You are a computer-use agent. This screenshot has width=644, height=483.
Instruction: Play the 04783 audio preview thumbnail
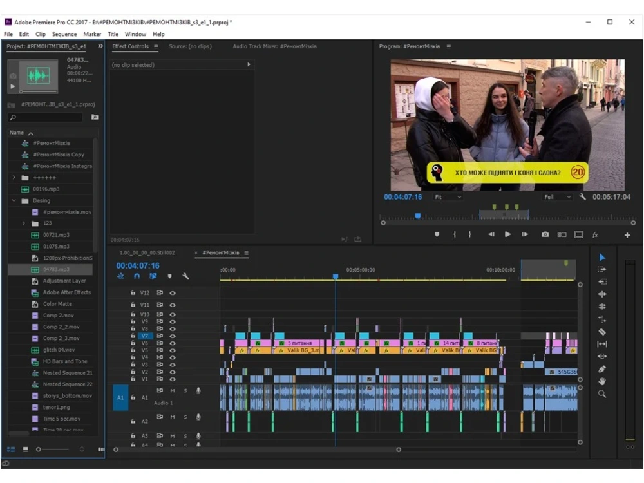tap(13, 86)
